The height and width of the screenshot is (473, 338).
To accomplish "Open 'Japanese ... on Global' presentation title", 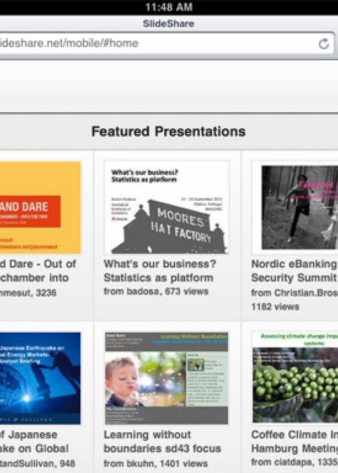I will (x=34, y=441).
